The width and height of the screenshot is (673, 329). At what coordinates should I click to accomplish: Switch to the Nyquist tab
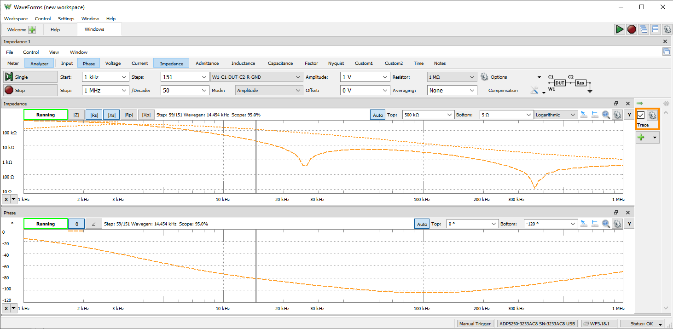(x=336, y=63)
